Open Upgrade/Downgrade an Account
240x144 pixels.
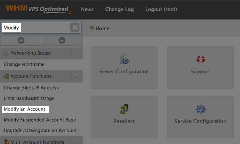(x=40, y=131)
